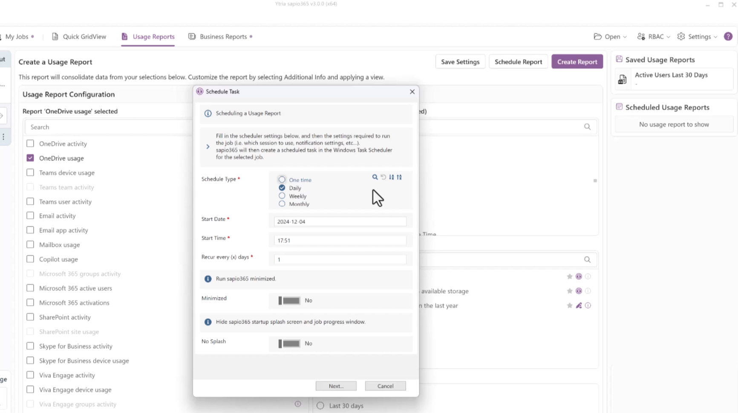Click the Start Date field
Screen dimensions: 738x413
[340, 222]
